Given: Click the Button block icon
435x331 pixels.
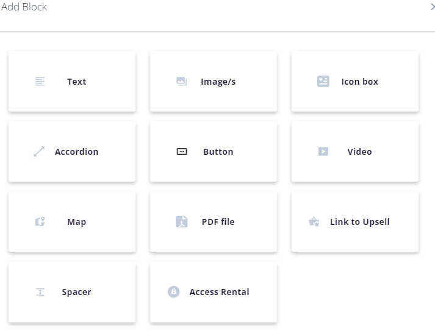Looking at the screenshot, I should pos(182,152).
